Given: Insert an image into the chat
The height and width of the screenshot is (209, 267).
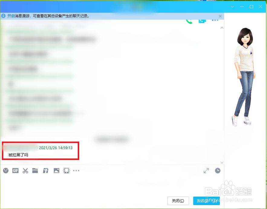Looking at the screenshot, I should (56, 170).
